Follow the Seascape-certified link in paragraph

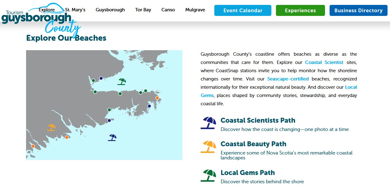pos(288,79)
